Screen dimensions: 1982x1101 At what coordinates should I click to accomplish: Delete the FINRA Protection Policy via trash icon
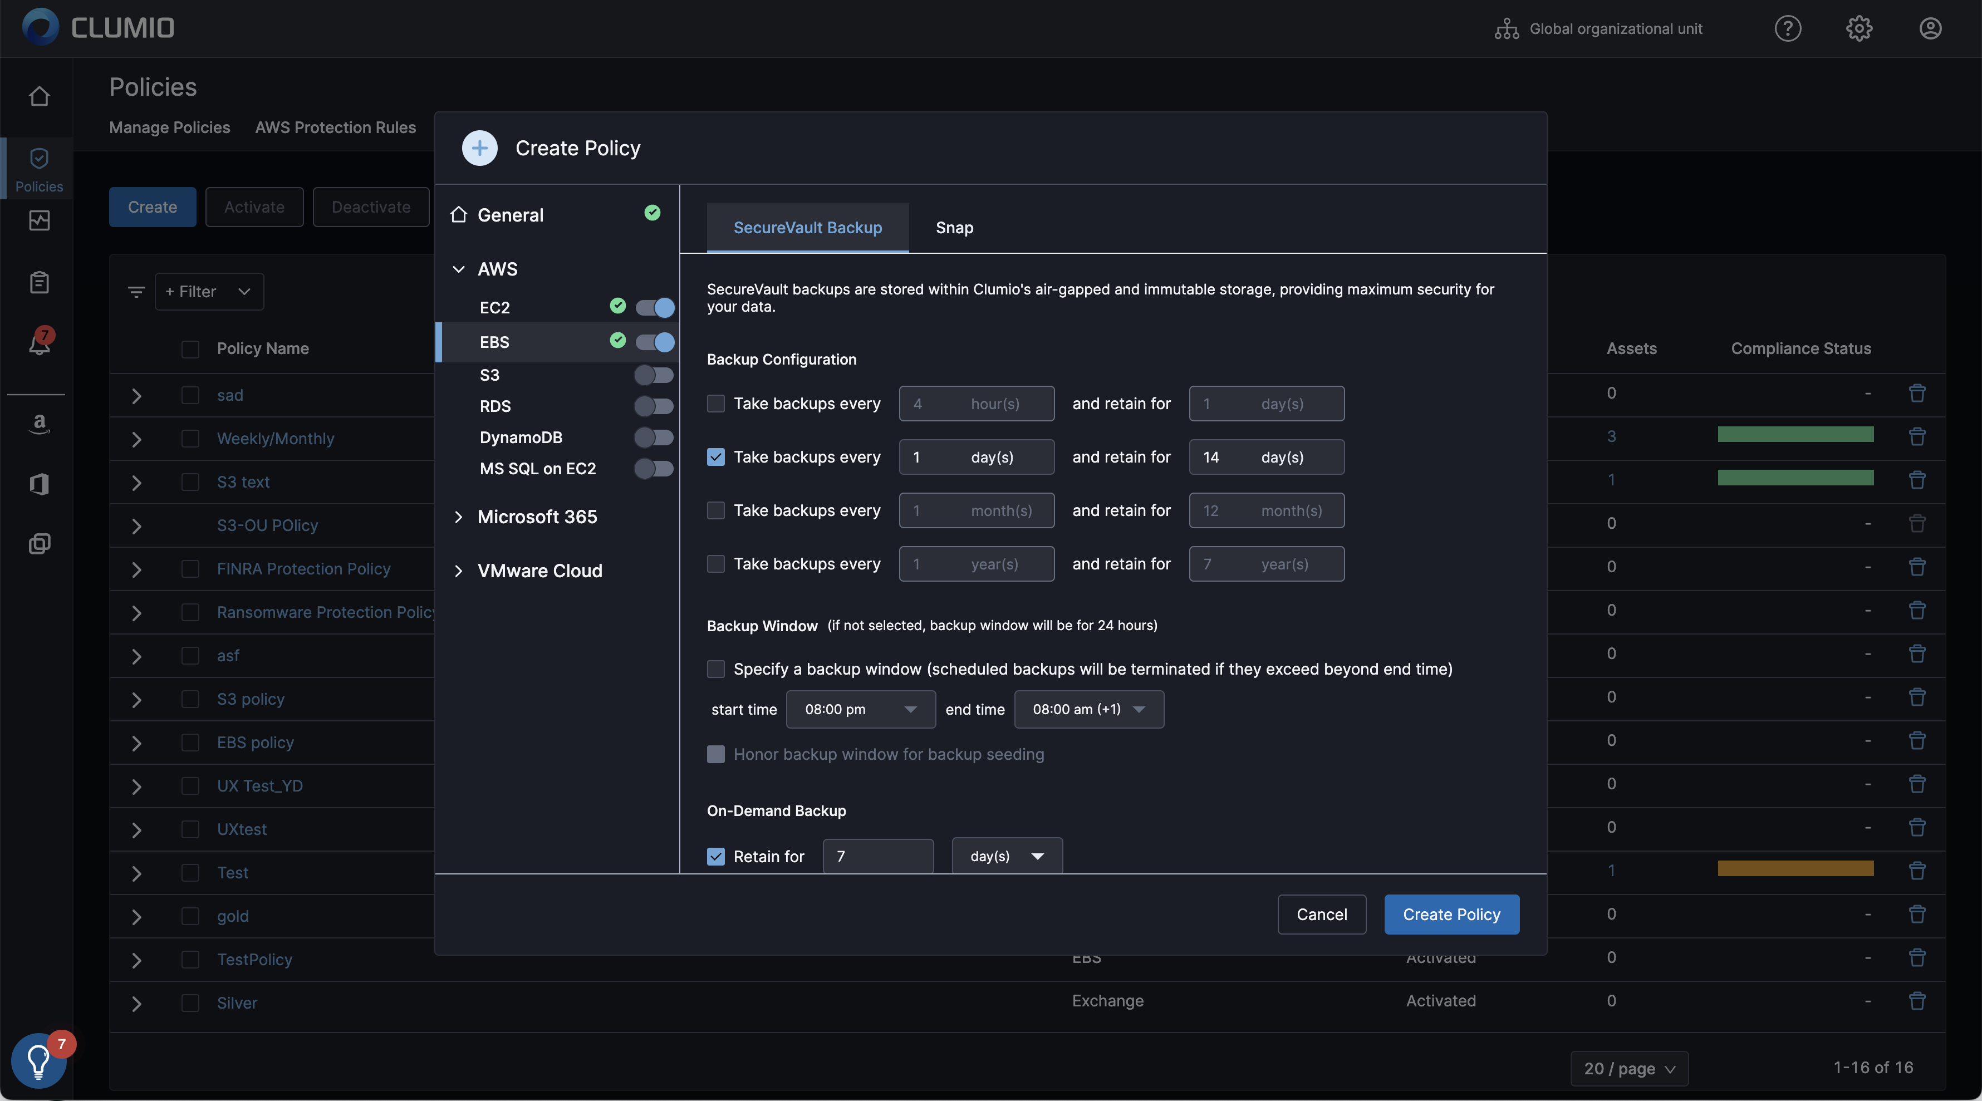1917,566
